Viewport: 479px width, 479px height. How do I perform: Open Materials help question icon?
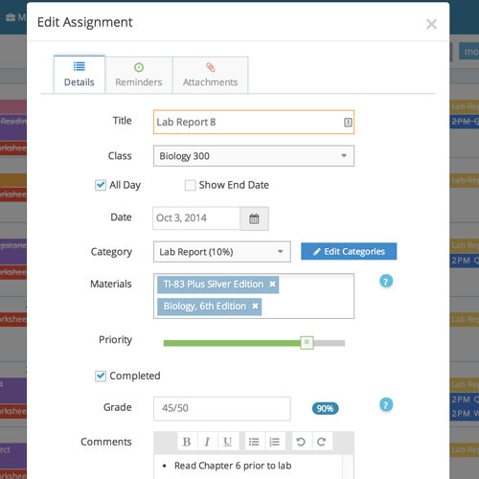pyautogui.click(x=386, y=282)
